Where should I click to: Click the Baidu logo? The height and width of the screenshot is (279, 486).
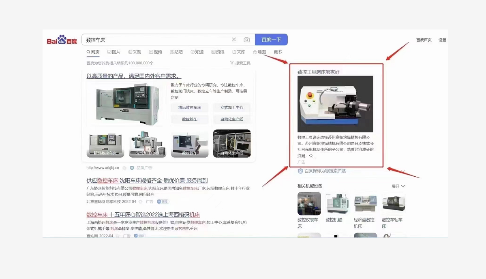(62, 40)
